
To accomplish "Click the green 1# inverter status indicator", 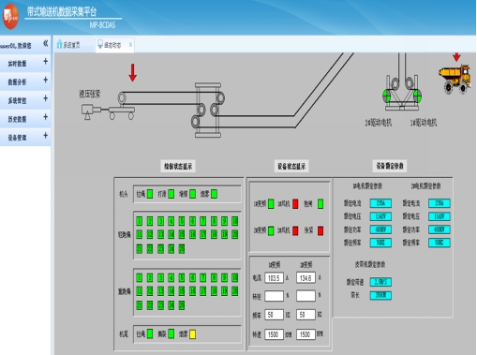I will pos(271,204).
